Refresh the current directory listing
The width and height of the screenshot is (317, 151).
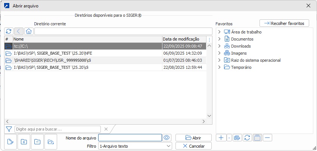(x=9, y=31)
